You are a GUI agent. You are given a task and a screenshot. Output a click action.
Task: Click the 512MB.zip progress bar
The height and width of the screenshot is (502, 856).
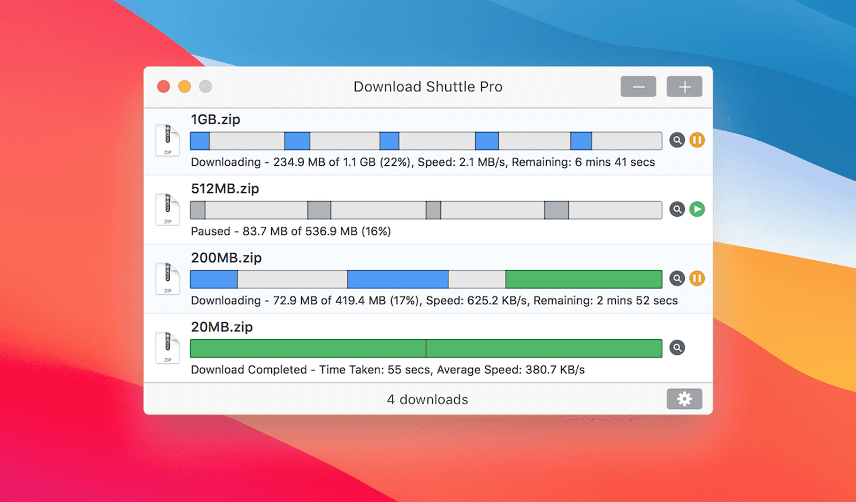pos(426,210)
